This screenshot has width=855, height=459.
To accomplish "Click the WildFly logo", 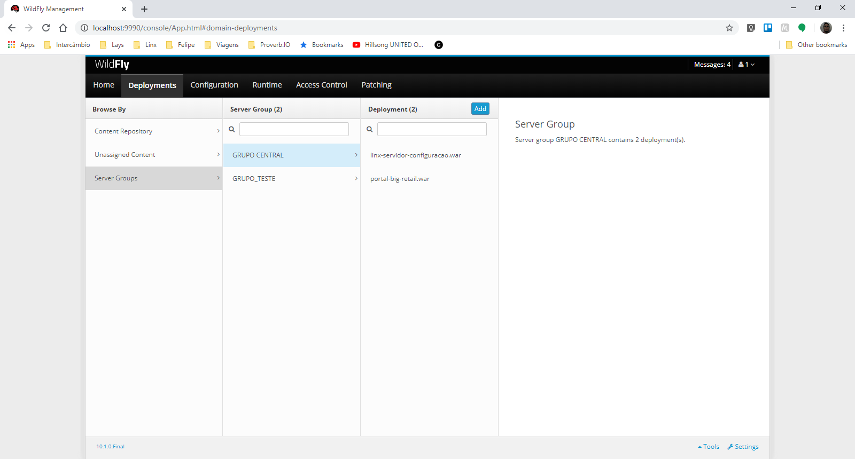I will [112, 64].
